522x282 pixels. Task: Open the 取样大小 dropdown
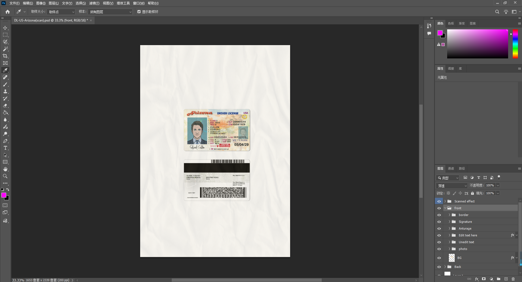point(61,12)
